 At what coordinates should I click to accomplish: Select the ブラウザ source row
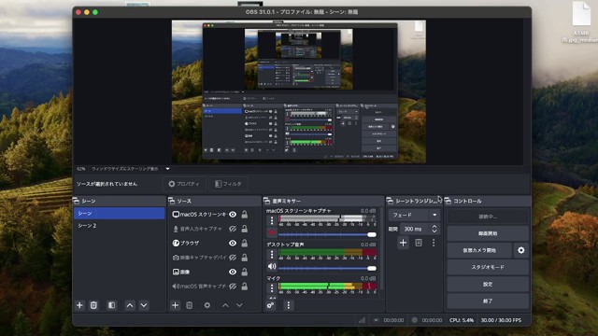[214, 243]
